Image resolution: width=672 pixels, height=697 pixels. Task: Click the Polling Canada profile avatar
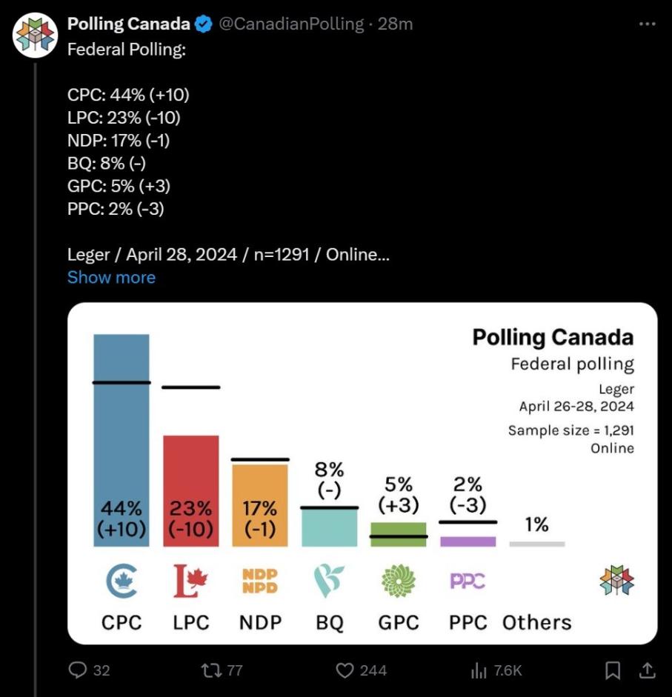click(x=36, y=35)
